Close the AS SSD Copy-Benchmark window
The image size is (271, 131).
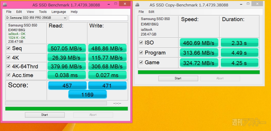(x=257, y=4)
